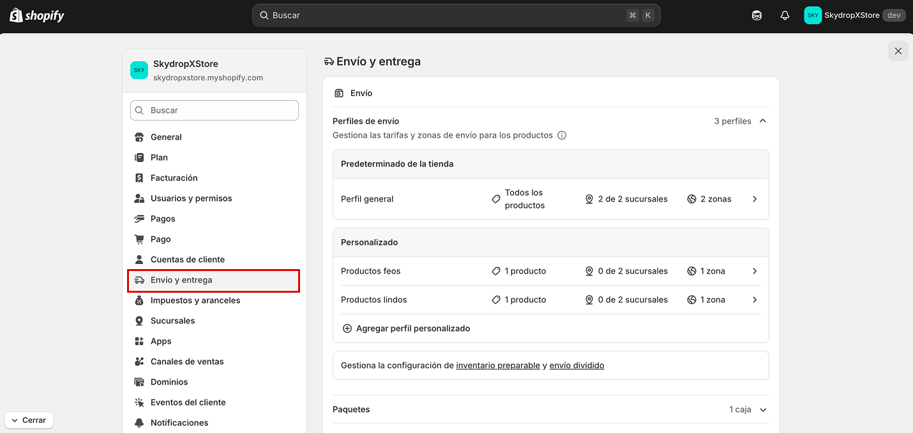The width and height of the screenshot is (913, 433).
Task: Open Perfil general via its arrow
Action: pos(755,199)
